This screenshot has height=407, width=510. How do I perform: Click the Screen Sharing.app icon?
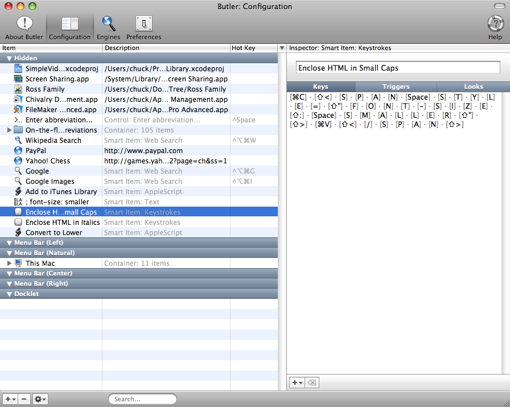click(x=18, y=79)
